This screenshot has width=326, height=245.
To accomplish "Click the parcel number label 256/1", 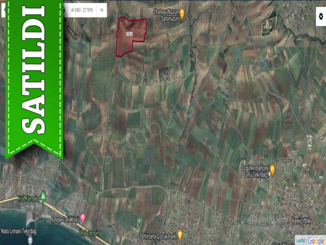I will click(129, 34).
